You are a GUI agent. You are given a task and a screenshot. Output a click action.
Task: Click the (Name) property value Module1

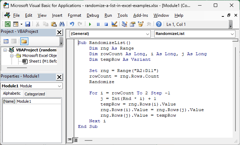point(39,101)
